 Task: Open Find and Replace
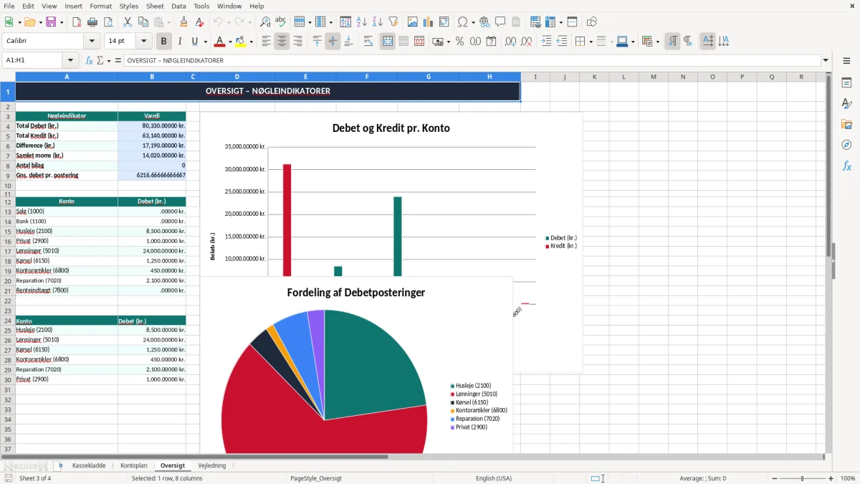265,22
